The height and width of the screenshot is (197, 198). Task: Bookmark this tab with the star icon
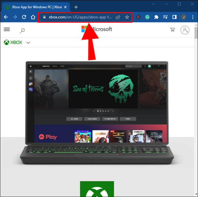[x=127, y=17]
